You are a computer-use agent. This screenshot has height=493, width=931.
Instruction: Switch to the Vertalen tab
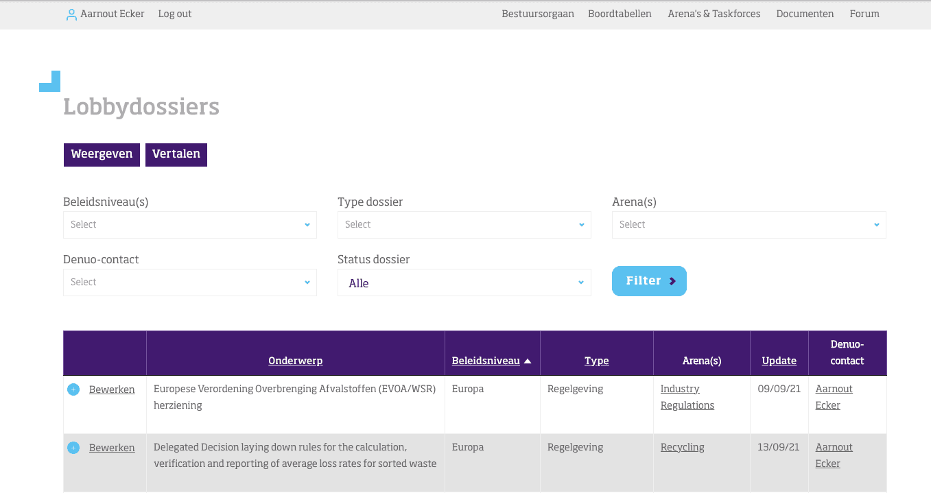click(x=176, y=154)
